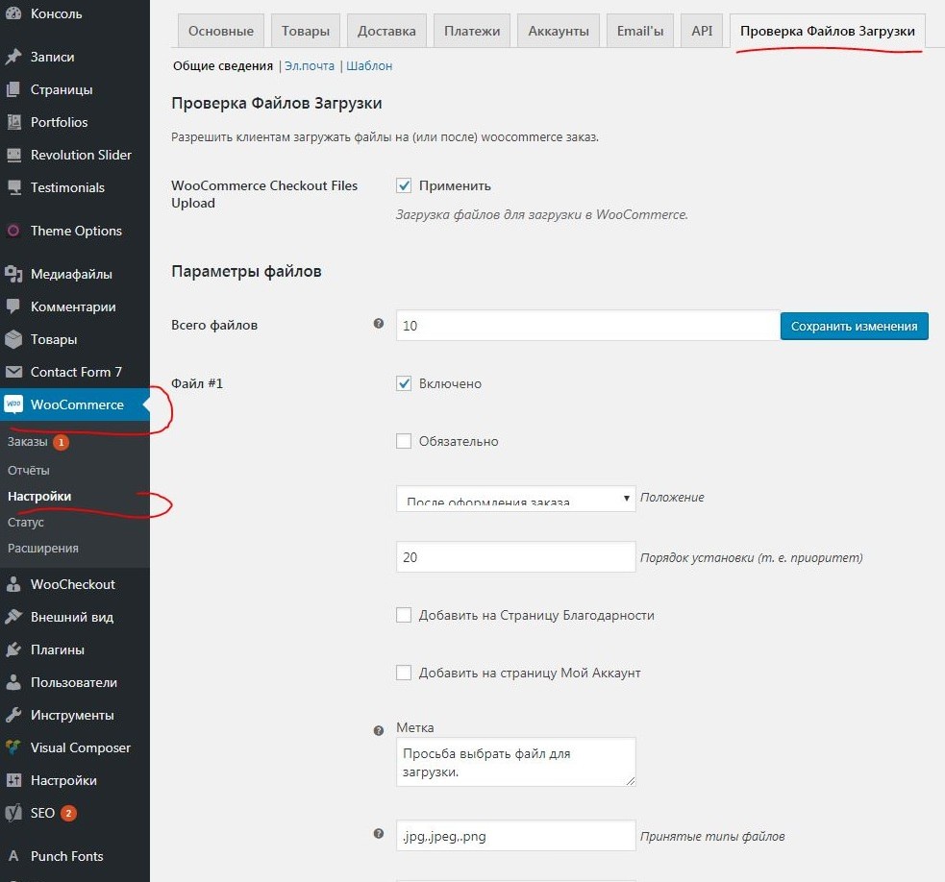Select the Общие сведения section
This screenshot has height=882, width=945.
click(x=223, y=65)
